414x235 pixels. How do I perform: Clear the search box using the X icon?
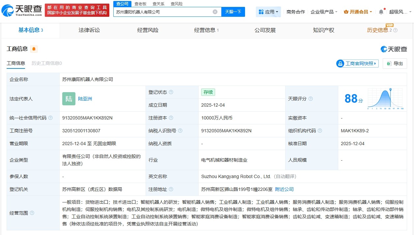[215, 12]
